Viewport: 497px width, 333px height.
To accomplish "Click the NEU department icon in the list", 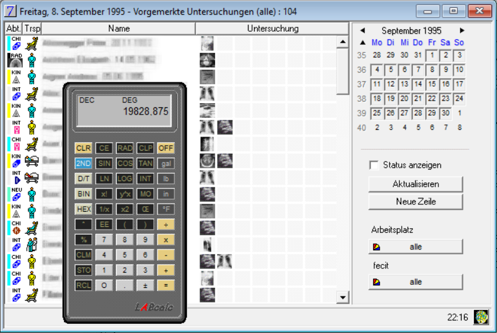I will pos(13,194).
